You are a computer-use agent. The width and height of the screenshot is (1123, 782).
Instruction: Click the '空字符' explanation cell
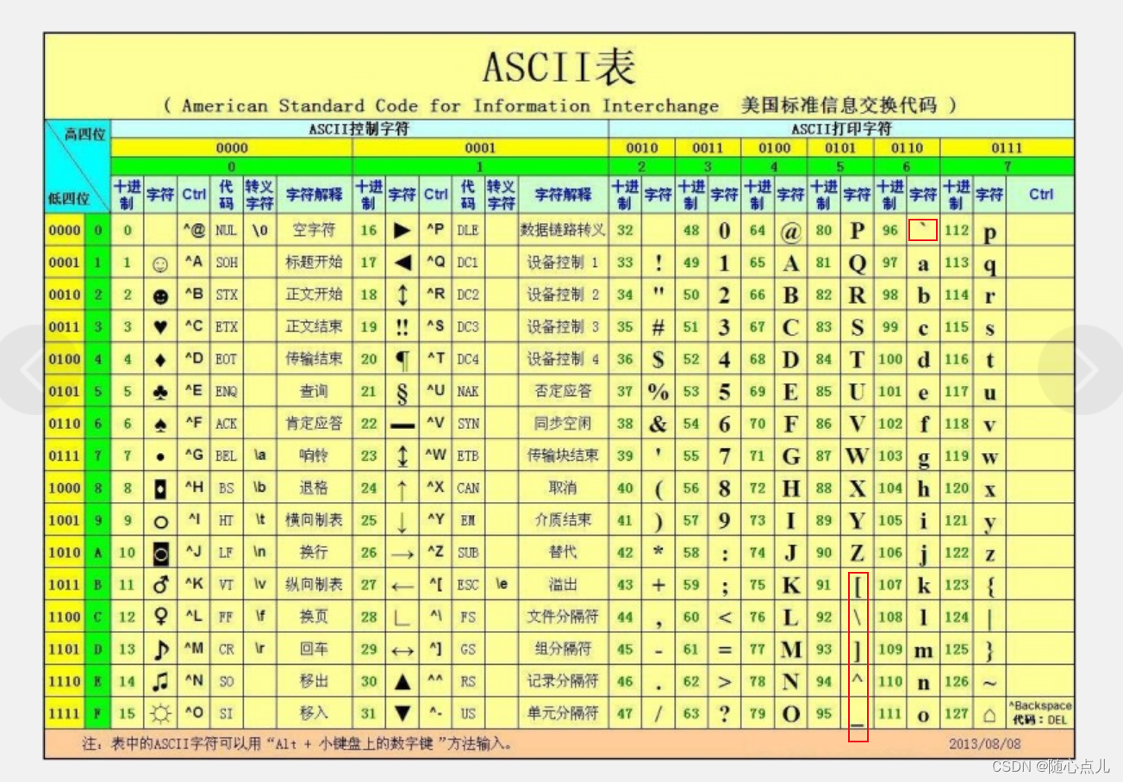tap(314, 231)
